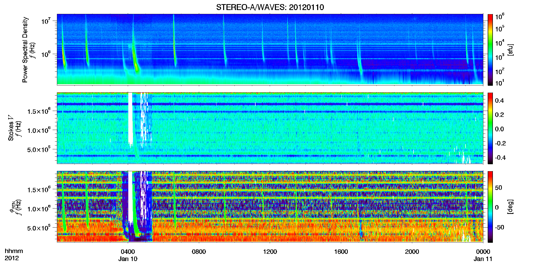The width and height of the screenshot is (540, 278).
Task: Click the 5.0×10^5 tick of Stokes V panel
Action: (39, 149)
